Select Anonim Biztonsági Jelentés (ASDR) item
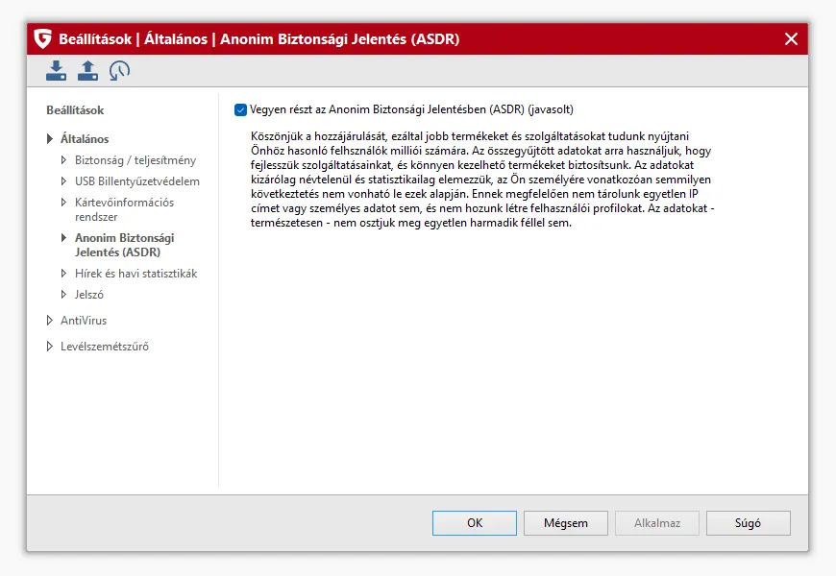This screenshot has width=836, height=576. click(x=124, y=245)
